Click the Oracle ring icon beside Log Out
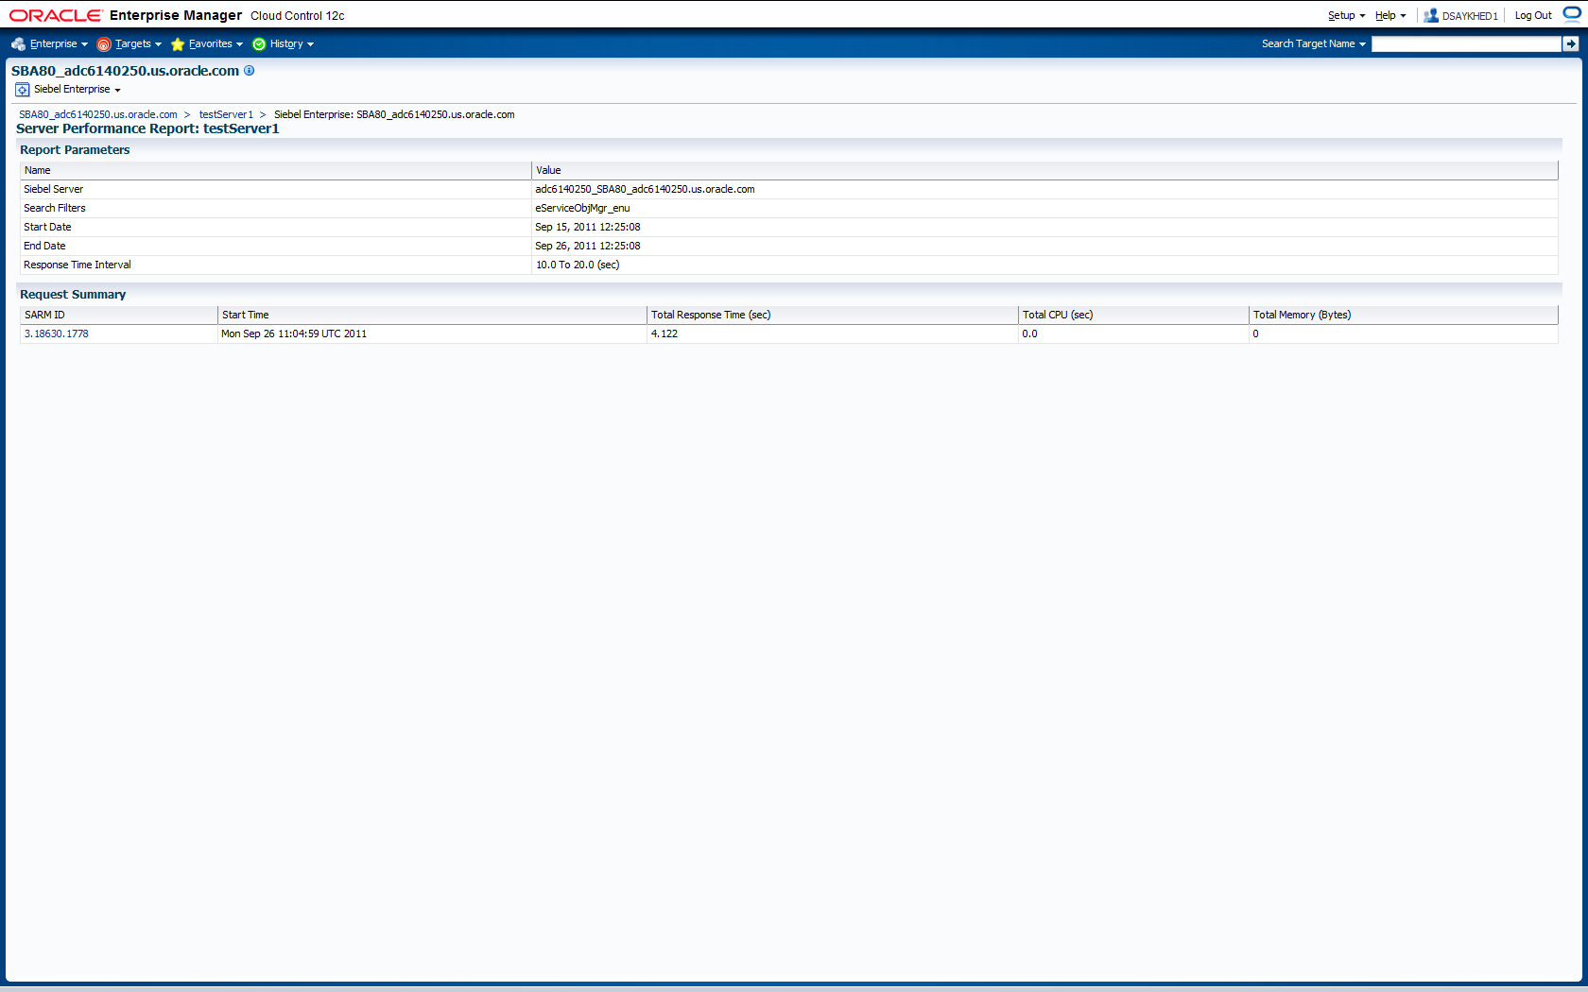Image resolution: width=1588 pixels, height=992 pixels. click(1571, 14)
